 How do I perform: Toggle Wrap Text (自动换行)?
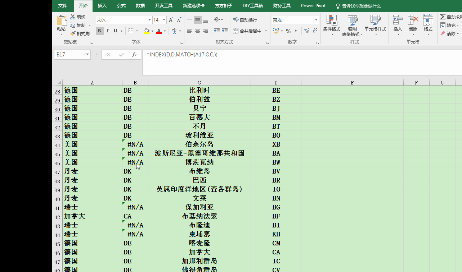(245, 20)
